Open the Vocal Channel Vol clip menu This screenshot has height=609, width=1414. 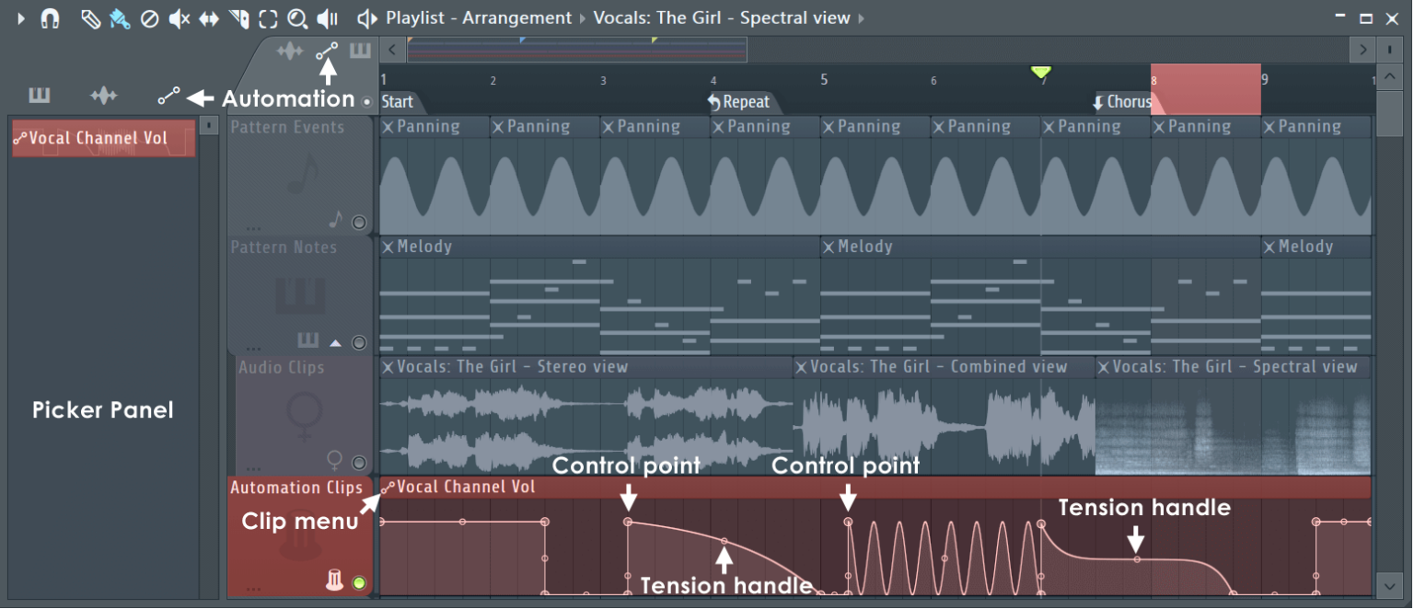(x=386, y=488)
